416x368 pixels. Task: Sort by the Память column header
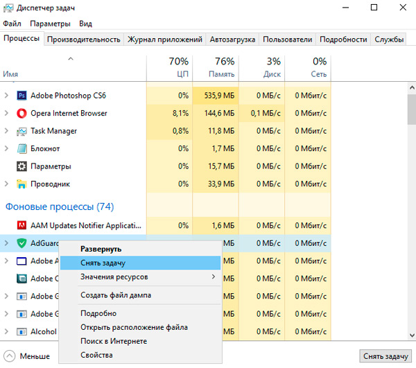click(x=215, y=67)
